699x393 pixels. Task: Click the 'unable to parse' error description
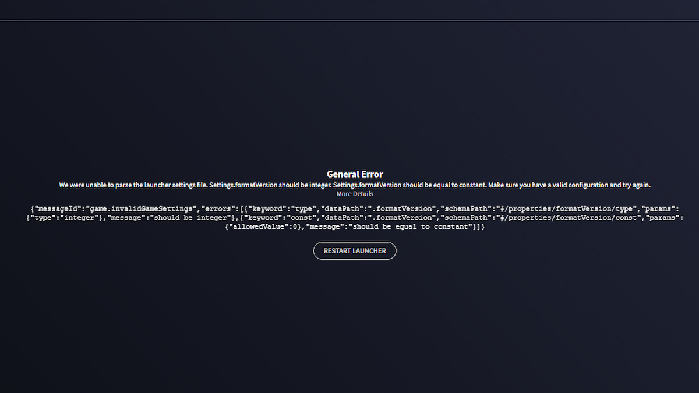(133, 185)
